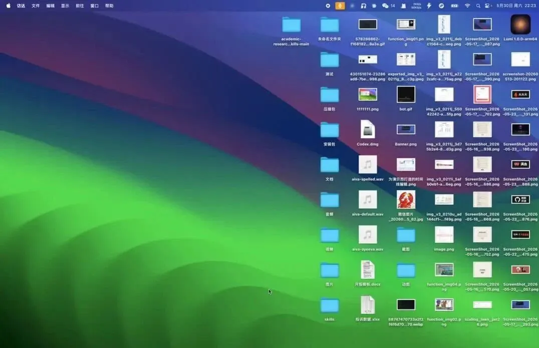Select the 月报模板.docx document
The height and width of the screenshot is (348, 539).
(x=368, y=270)
